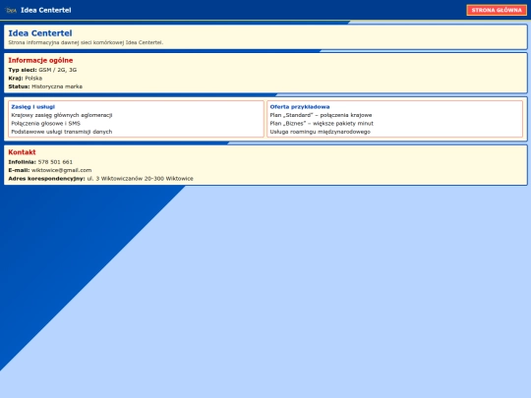531x398 pixels.
Task: Select the Plan „Standard” połączenia krajowe line
Action: (x=321, y=115)
